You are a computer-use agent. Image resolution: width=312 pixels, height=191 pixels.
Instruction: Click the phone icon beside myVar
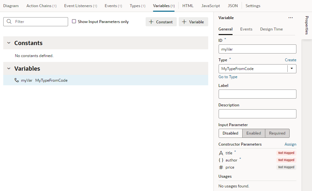[17, 80]
